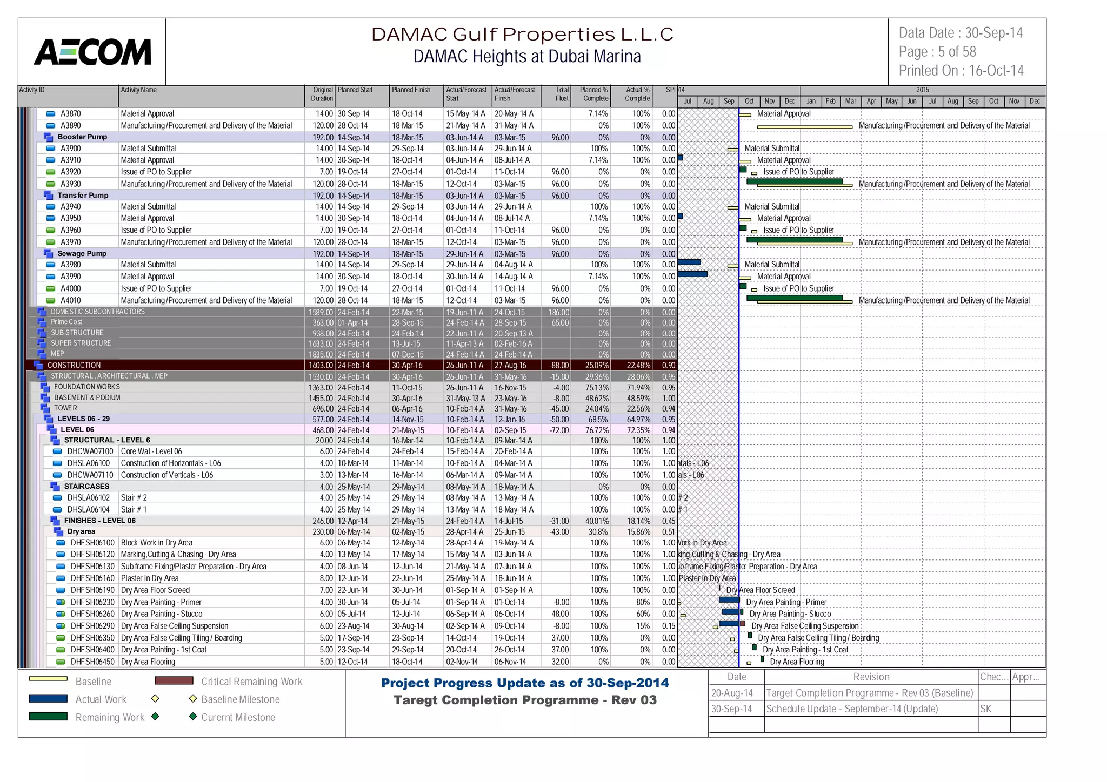Click the Remaining Work green legend swatch
Viewport: 1107px width, 782px height.
coord(48,717)
